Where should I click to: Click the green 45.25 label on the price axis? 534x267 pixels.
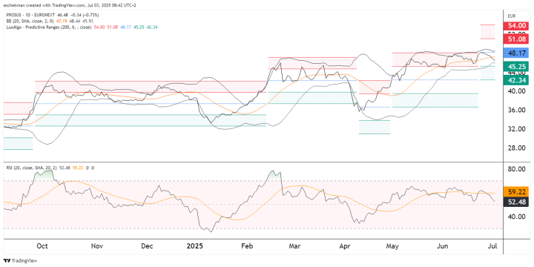point(516,67)
